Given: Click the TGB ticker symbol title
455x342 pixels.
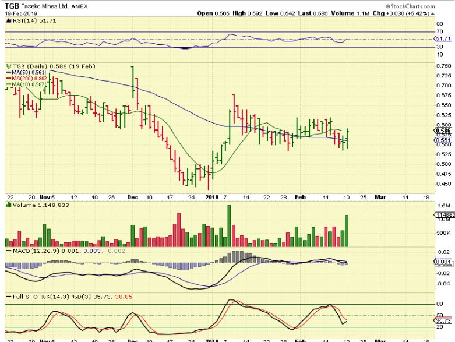Looking at the screenshot, I should click(x=12, y=6).
